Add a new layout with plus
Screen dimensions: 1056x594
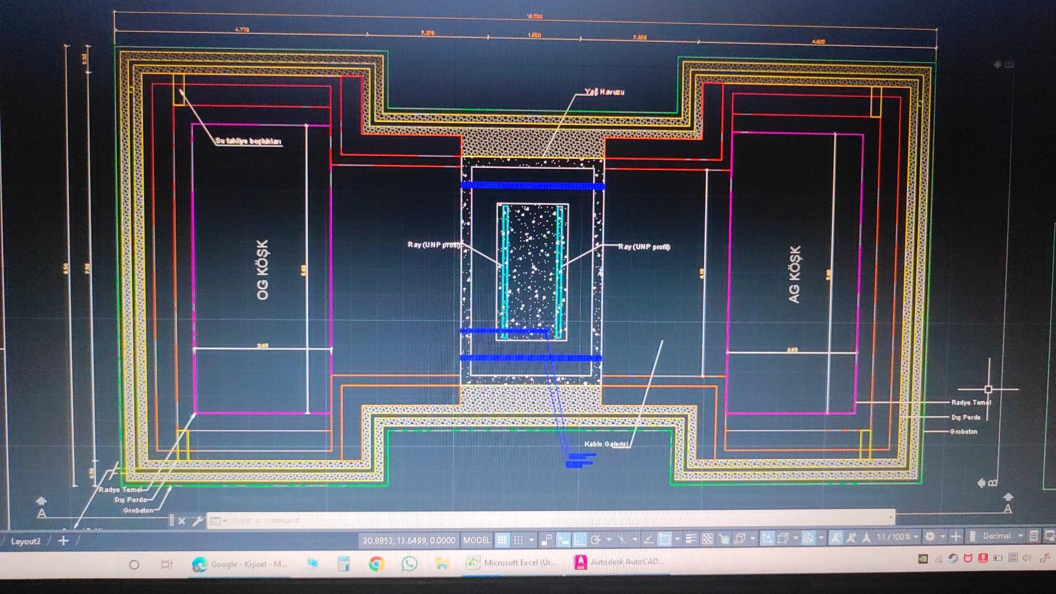point(63,541)
